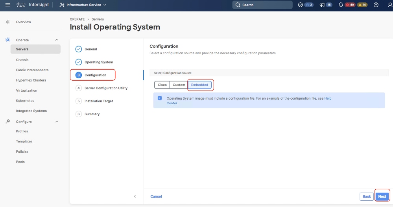393x207 pixels.
Task: Open Kubernetes in the sidebar
Action: click(x=25, y=101)
